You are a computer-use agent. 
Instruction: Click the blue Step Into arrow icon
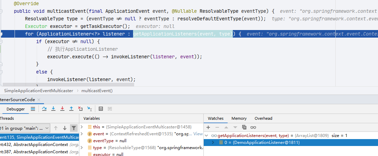click(53, 109)
